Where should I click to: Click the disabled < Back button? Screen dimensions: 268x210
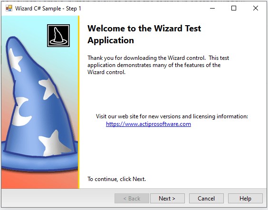coord(132,199)
